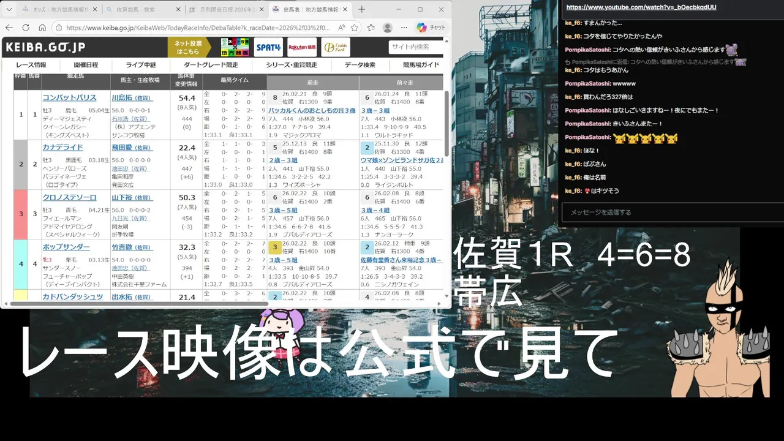
Task: Open the SPAT4 voting logo
Action: click(268, 47)
